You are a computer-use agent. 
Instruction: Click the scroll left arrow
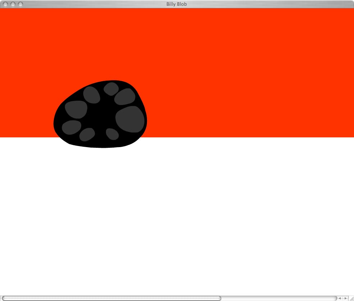(x=339, y=298)
